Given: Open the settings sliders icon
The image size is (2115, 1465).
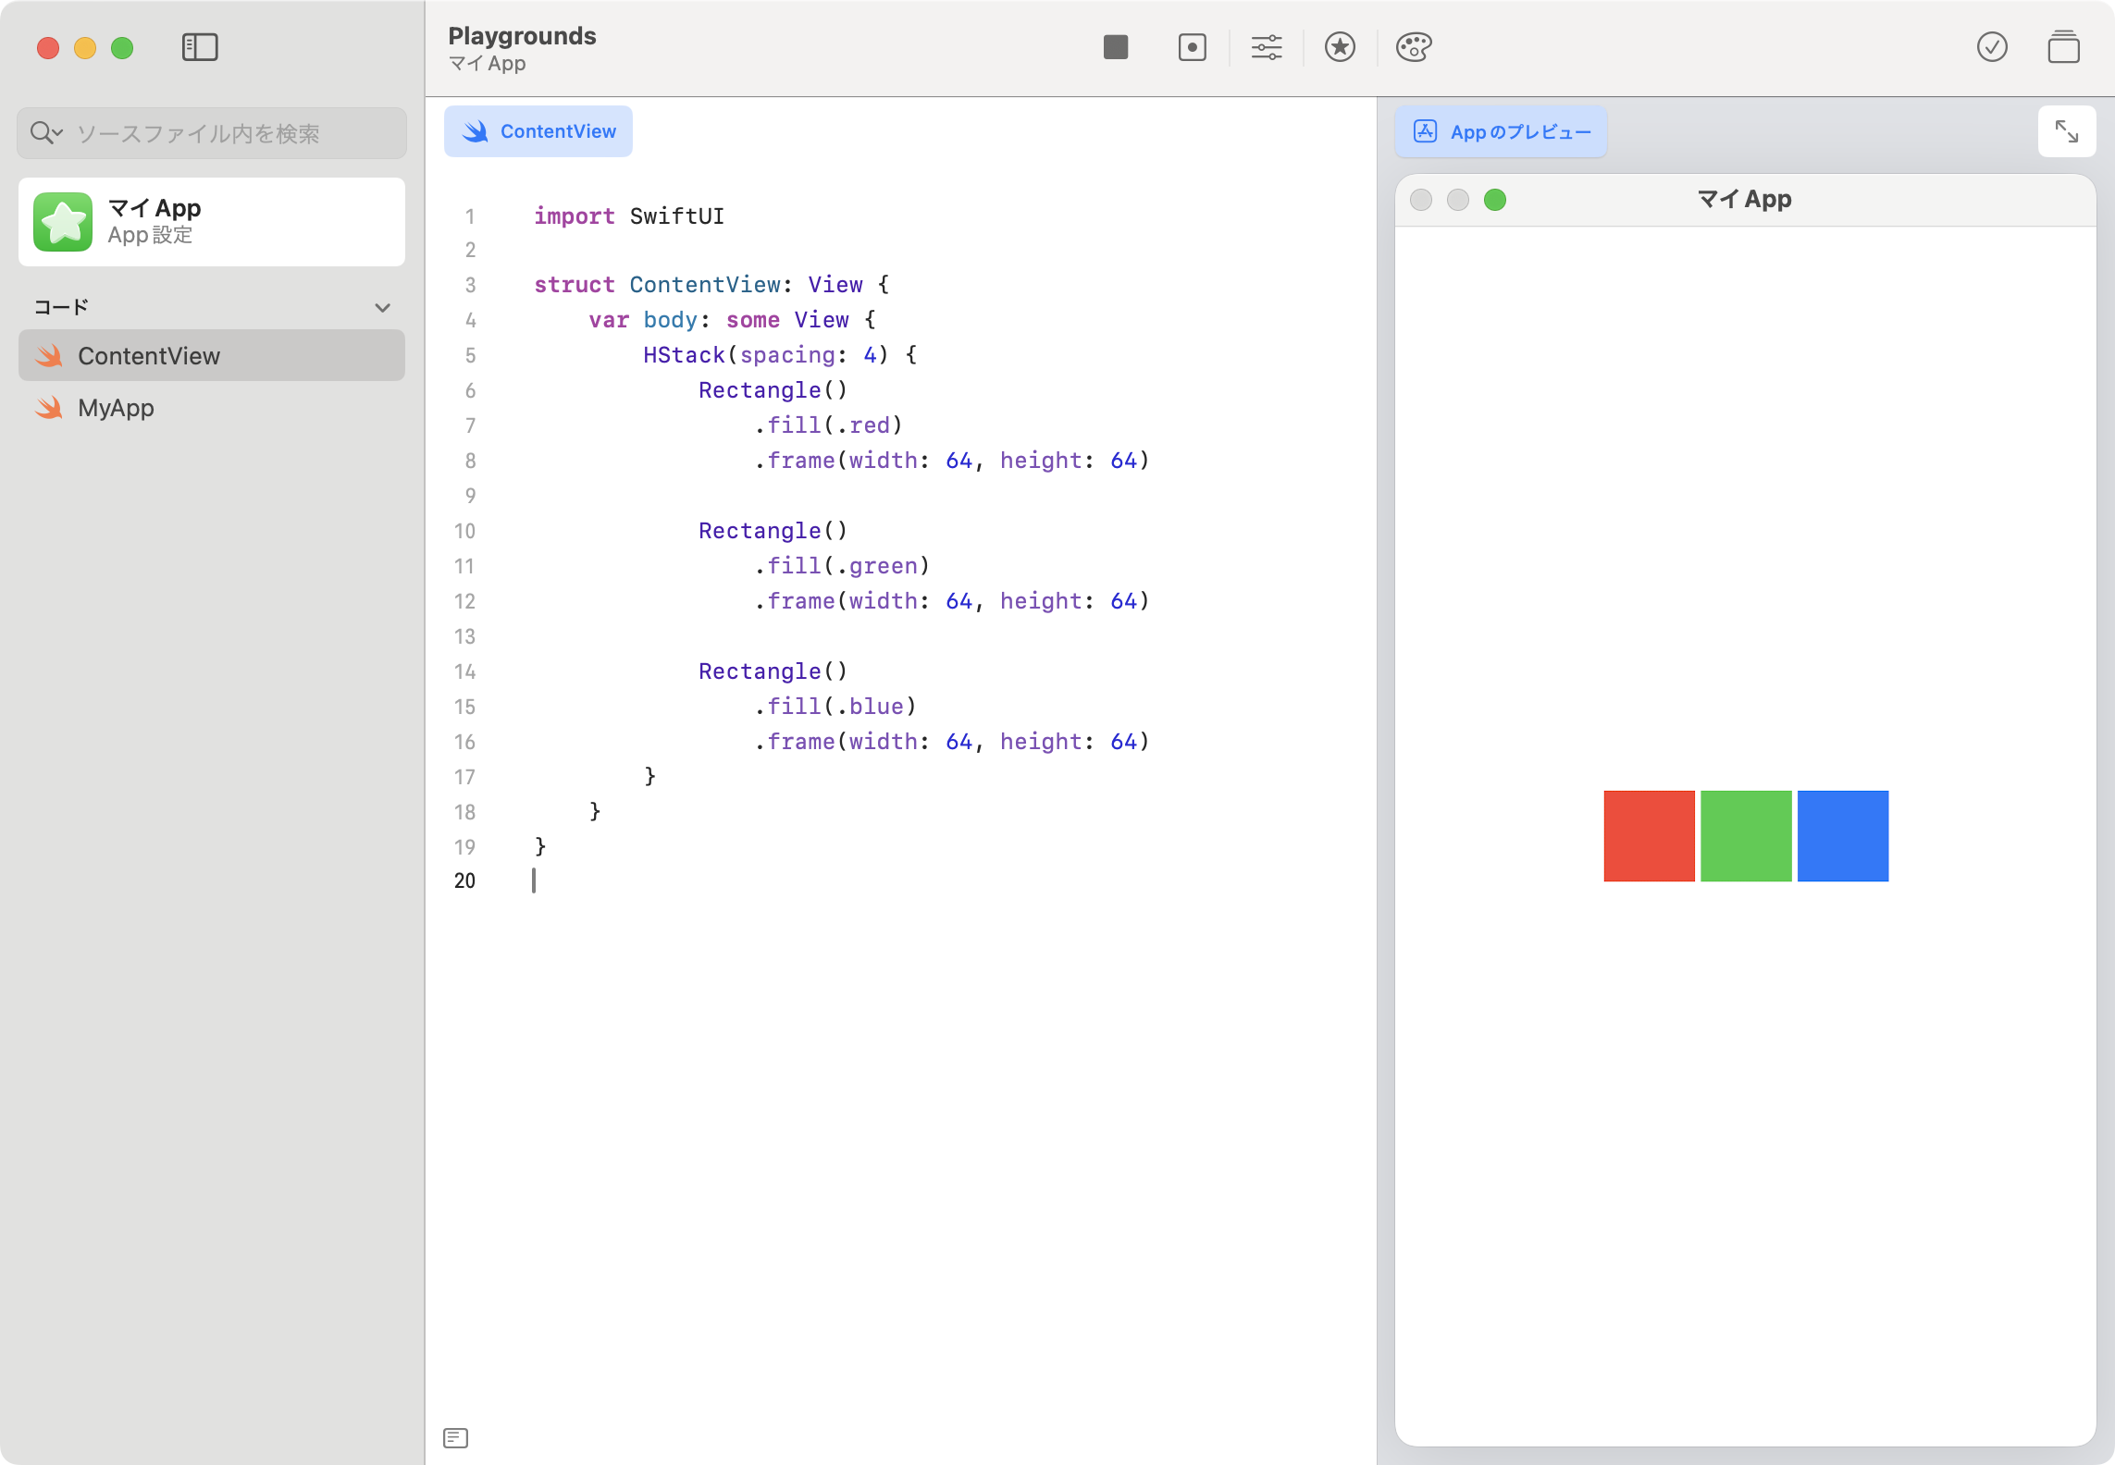Looking at the screenshot, I should pos(1266,47).
